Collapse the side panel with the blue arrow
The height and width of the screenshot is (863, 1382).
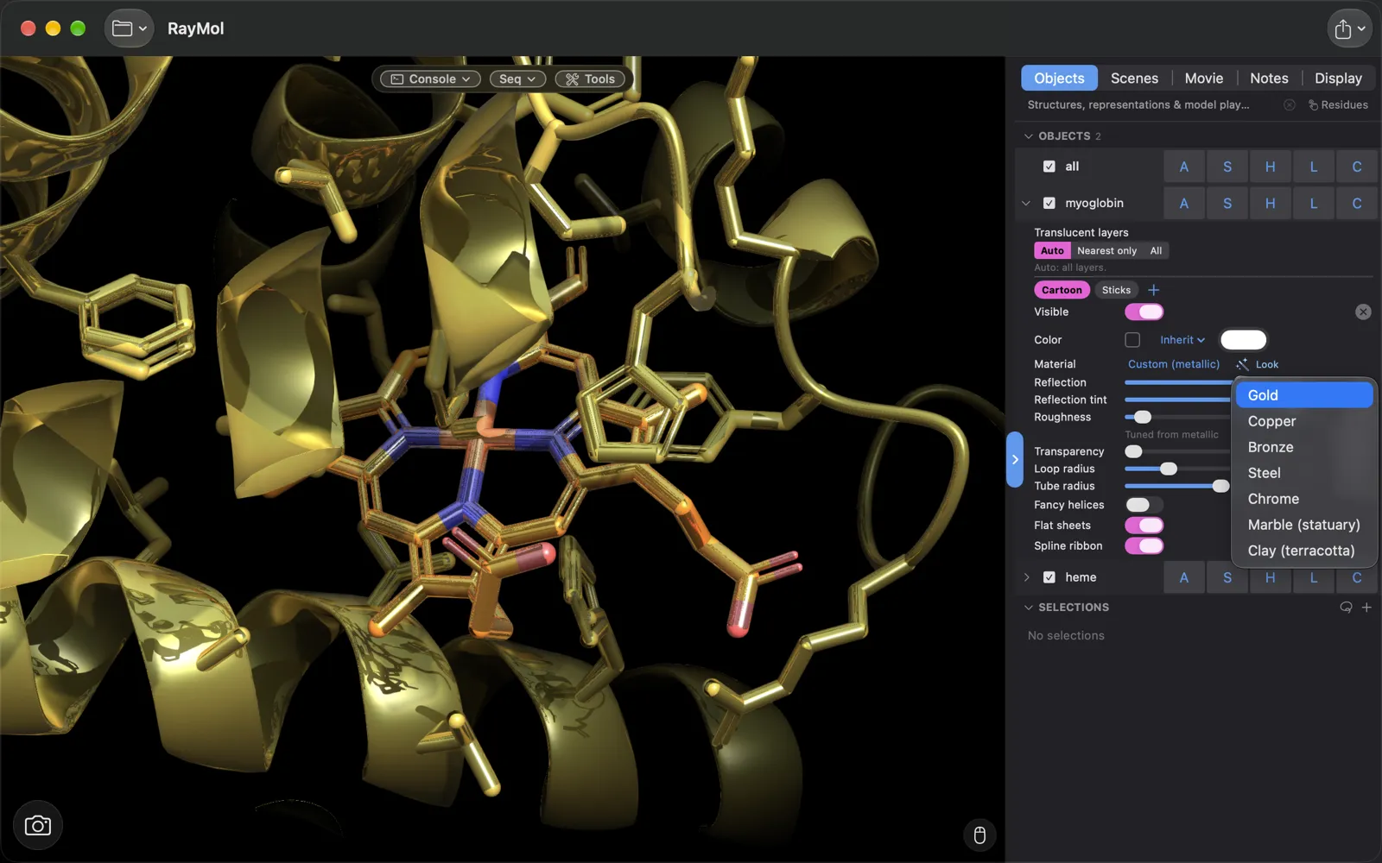click(1015, 459)
